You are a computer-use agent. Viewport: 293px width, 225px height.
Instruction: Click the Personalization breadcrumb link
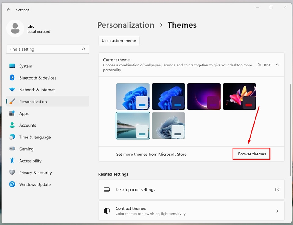(126, 25)
